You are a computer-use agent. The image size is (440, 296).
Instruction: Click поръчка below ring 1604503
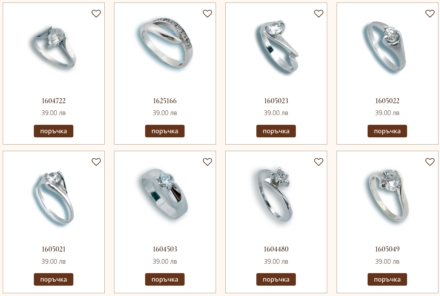tap(165, 279)
